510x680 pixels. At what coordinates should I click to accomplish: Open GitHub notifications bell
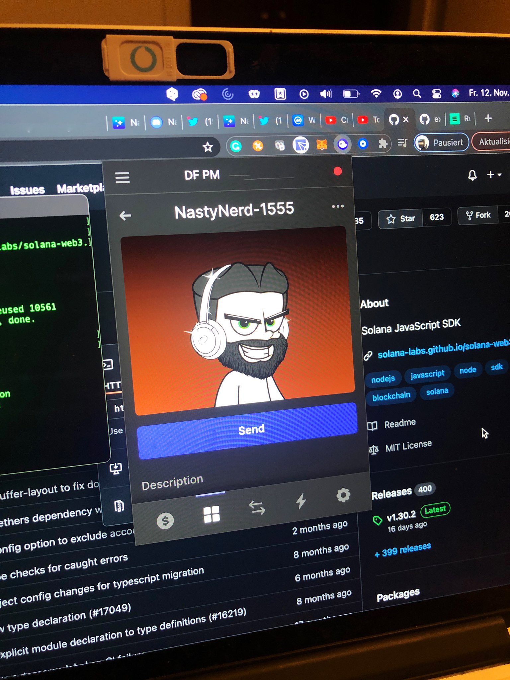coord(472,175)
